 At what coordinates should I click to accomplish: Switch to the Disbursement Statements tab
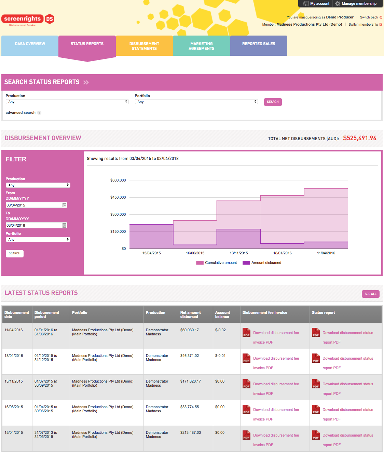point(144,46)
